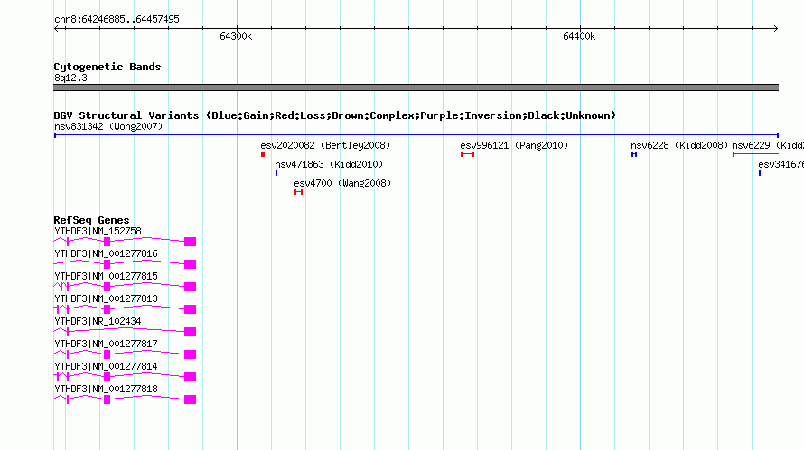
Task: Open transcript YTHDF3|NM_001277815 label
Action: pos(106,277)
